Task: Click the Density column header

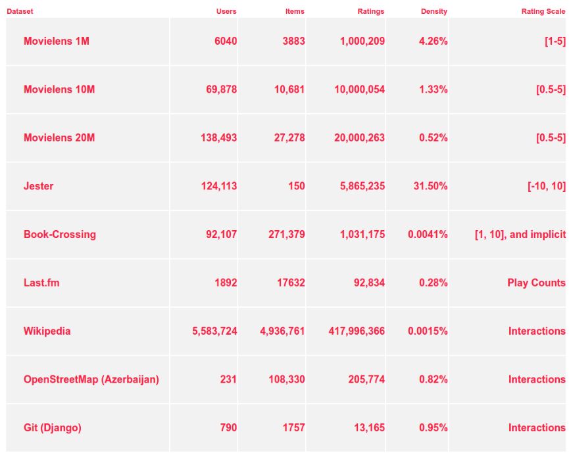Action: pyautogui.click(x=434, y=11)
